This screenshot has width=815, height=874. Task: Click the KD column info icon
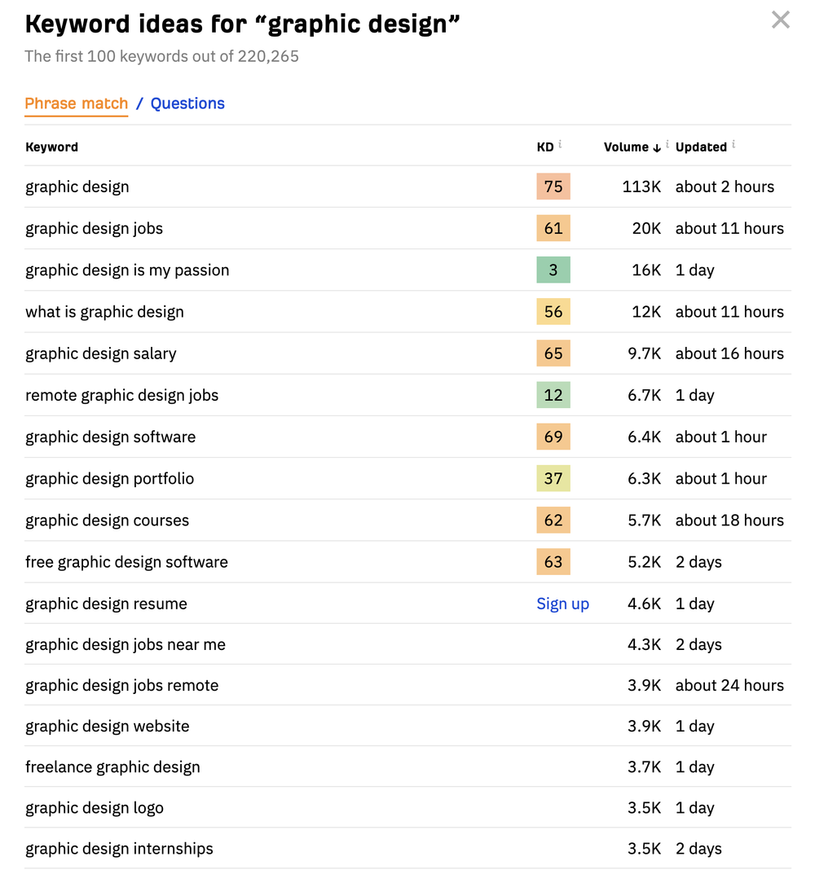[x=560, y=144]
